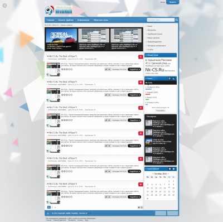
Task: Click the red comments badge on the topmost post
Action: (x=140, y=57)
